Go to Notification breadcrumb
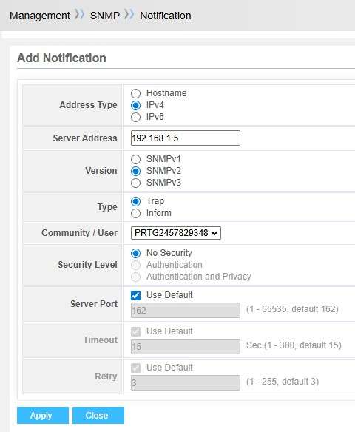 pos(166,16)
